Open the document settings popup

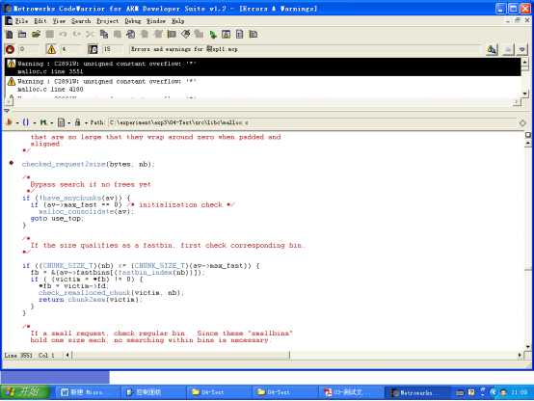click(x=64, y=122)
